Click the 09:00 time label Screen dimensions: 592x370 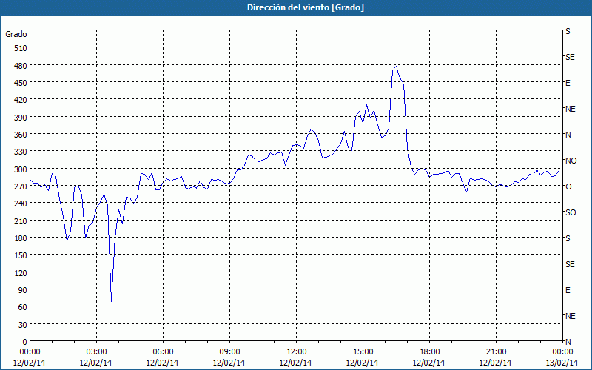pyautogui.click(x=229, y=352)
